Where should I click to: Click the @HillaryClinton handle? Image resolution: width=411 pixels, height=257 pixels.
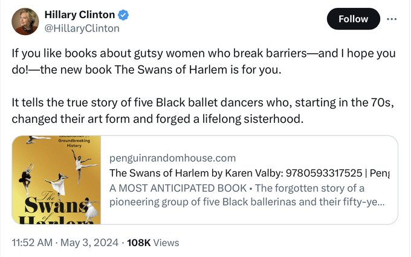(x=82, y=28)
